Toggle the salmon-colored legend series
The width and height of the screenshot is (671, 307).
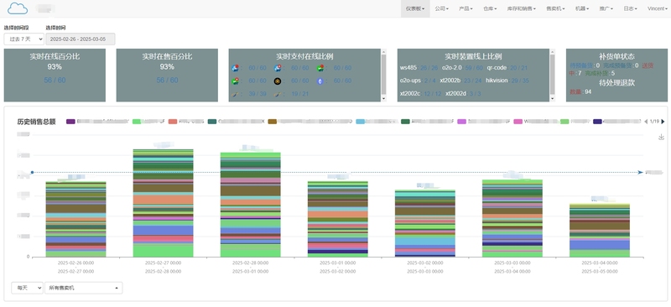[x=173, y=122]
